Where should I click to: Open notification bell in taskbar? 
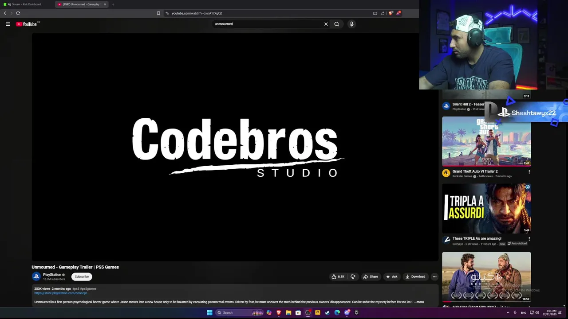click(560, 312)
